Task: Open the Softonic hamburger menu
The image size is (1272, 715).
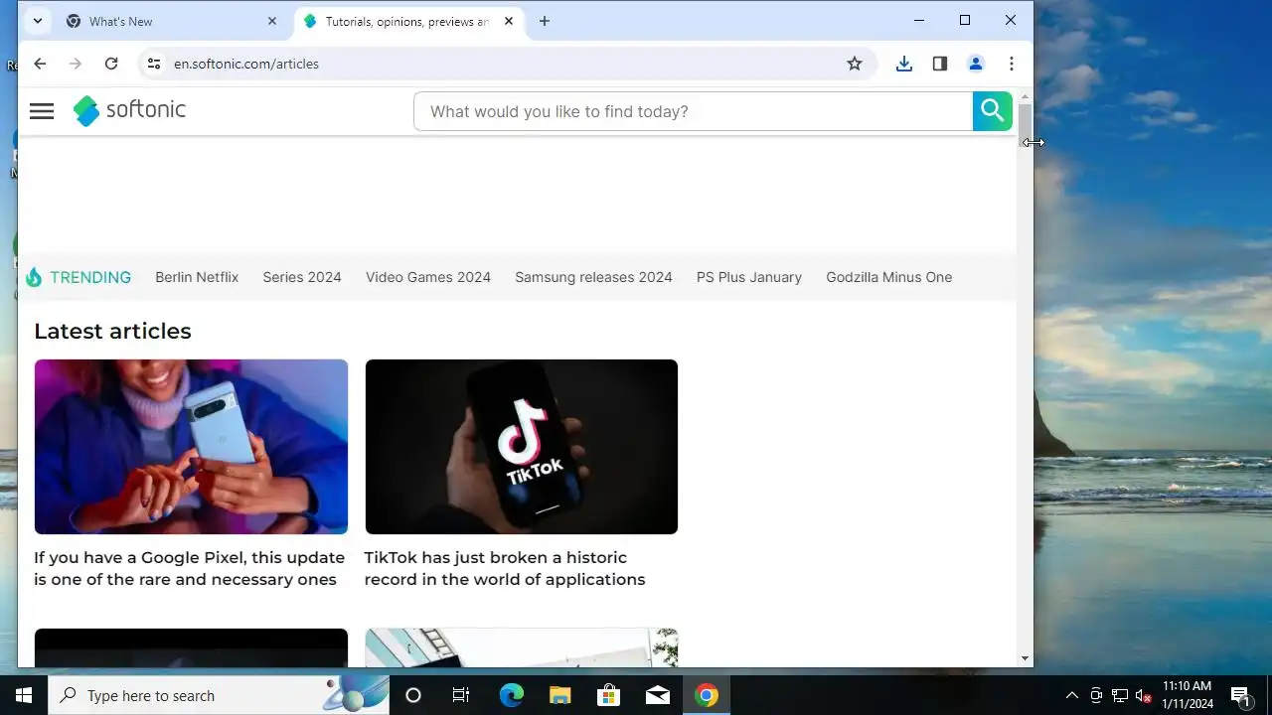Action: click(x=42, y=111)
